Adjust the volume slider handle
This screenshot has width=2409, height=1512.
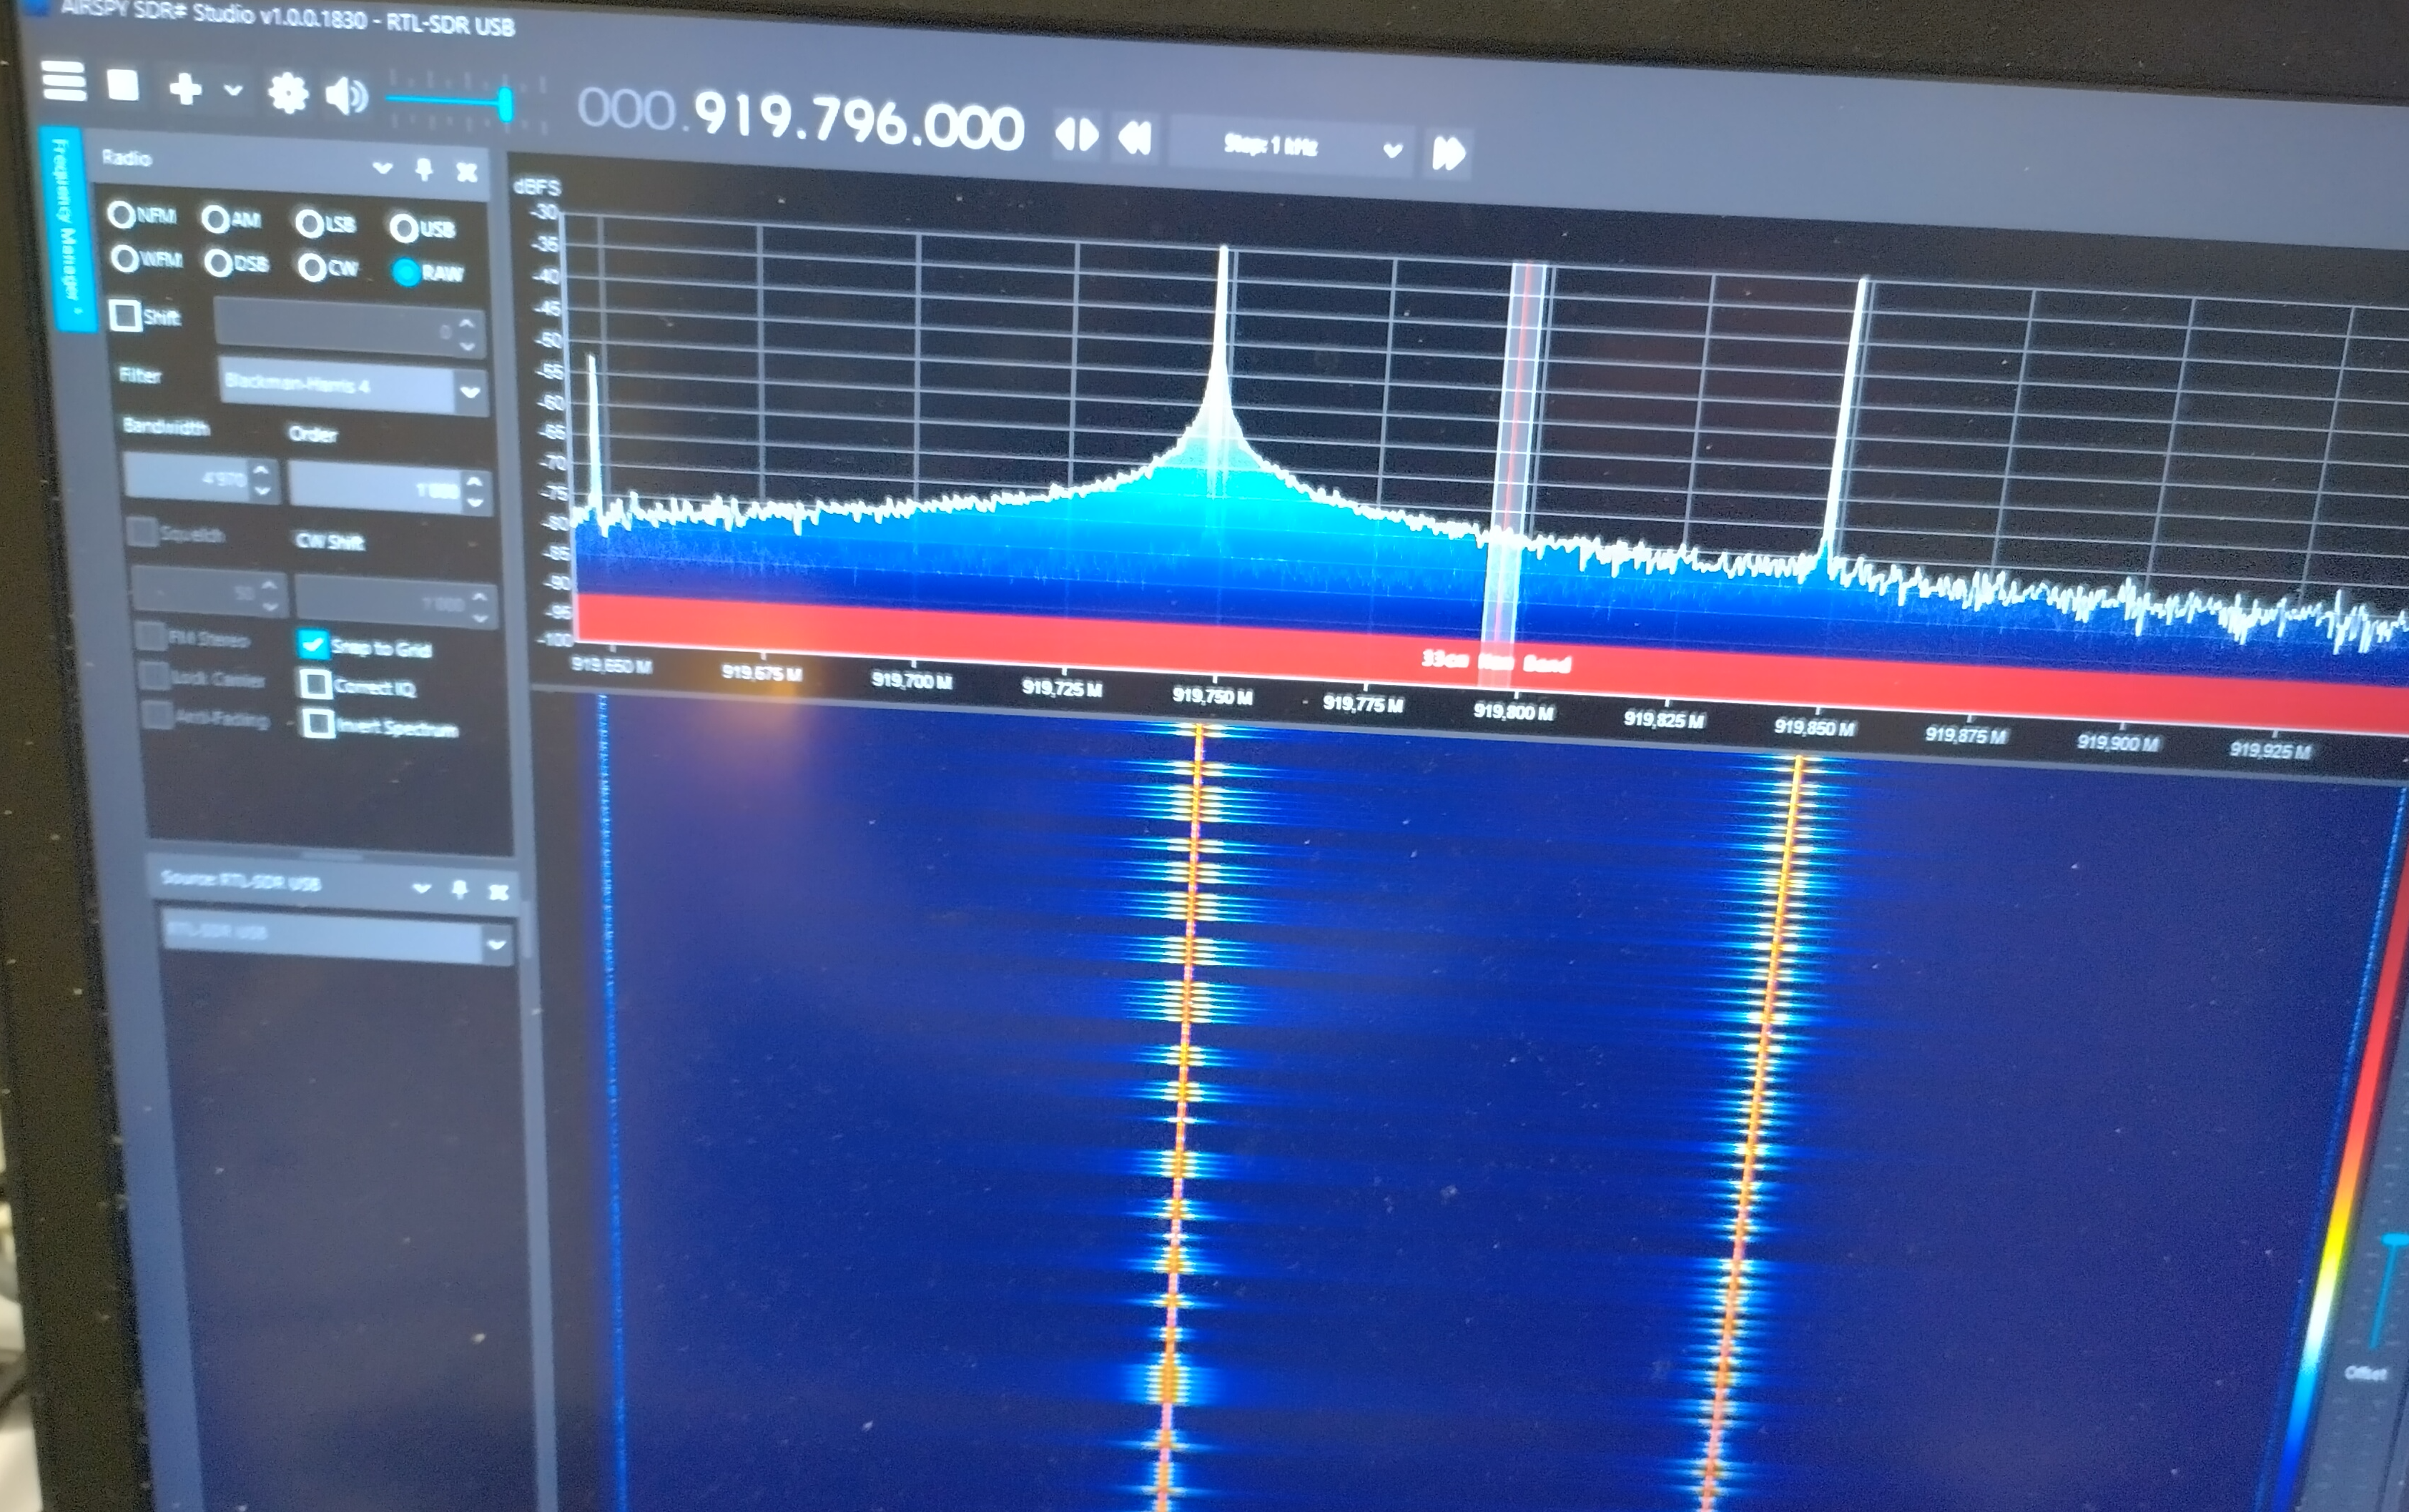(505, 104)
